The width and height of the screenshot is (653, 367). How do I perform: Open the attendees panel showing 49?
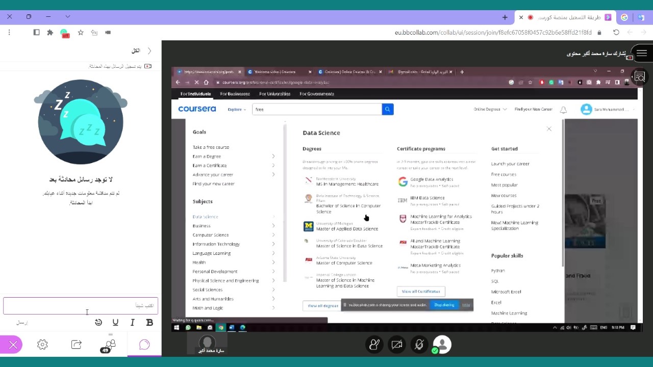pos(110,346)
